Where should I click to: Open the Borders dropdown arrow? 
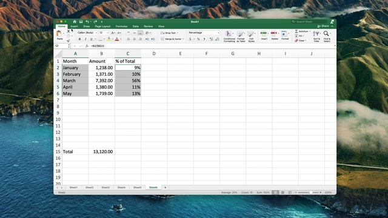tap(104, 39)
